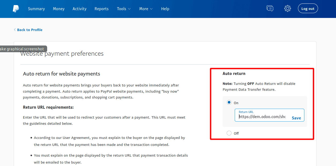
Task: Click the Log out button
Action: [308, 9]
